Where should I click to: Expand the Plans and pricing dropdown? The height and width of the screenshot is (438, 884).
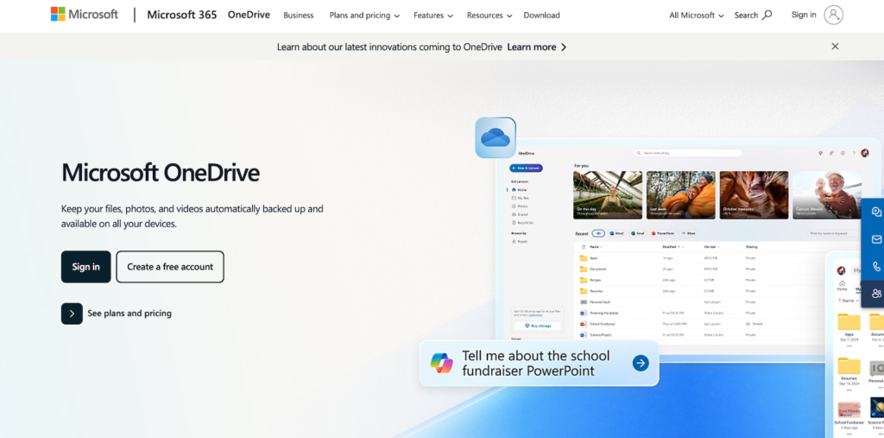pos(364,16)
